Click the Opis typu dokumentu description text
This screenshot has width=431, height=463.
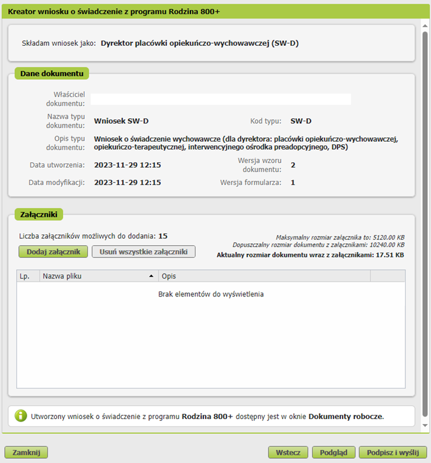coord(246,143)
